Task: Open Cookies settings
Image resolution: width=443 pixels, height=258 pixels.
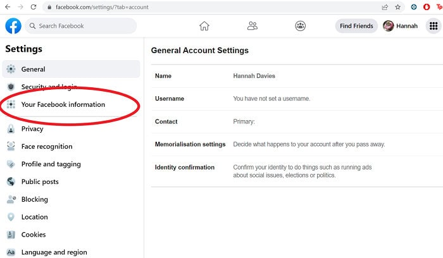Action: tap(71, 235)
